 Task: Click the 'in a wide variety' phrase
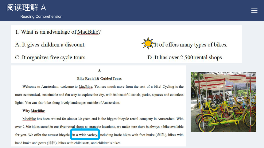pyautogui.click(x=85, y=135)
